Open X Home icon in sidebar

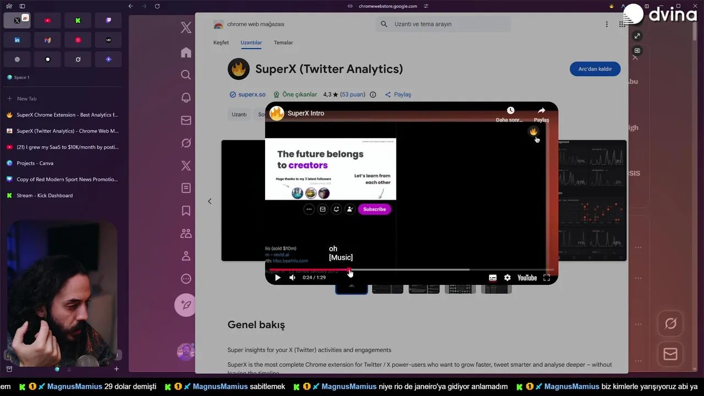(x=186, y=52)
